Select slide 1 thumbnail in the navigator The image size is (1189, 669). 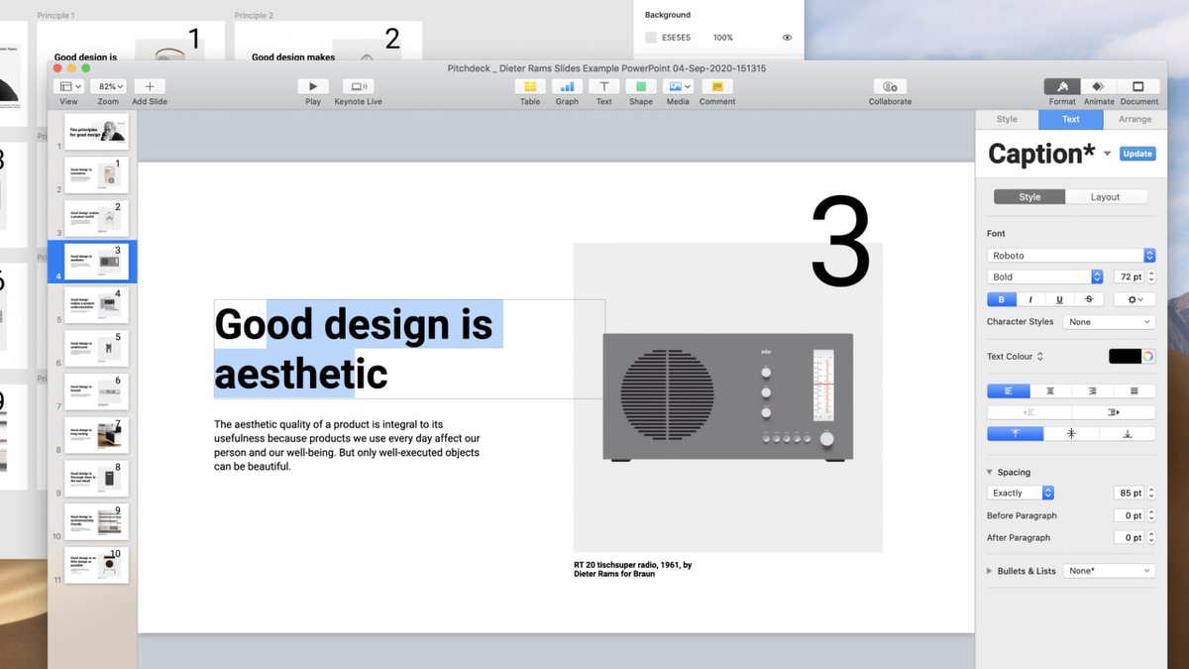point(96,131)
